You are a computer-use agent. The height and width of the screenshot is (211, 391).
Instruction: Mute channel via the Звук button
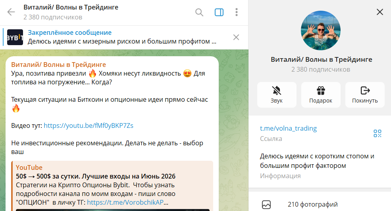(x=277, y=95)
